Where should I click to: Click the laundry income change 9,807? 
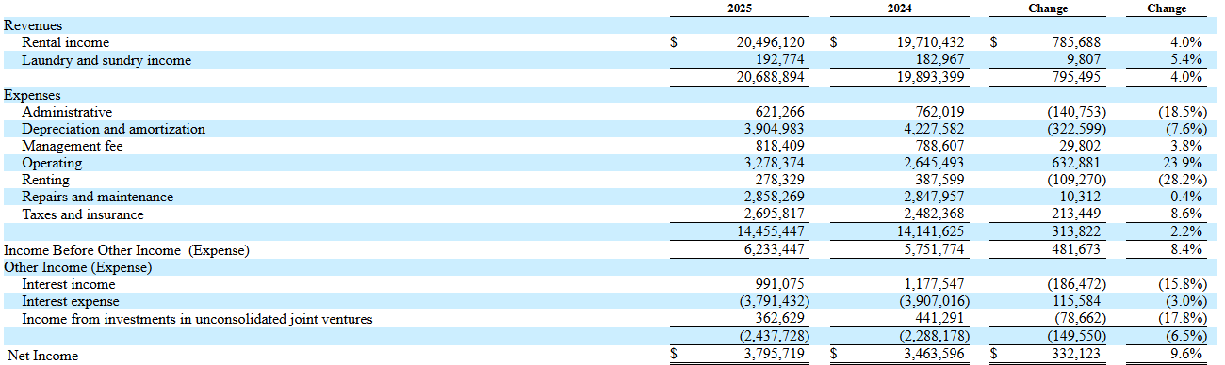1086,60
